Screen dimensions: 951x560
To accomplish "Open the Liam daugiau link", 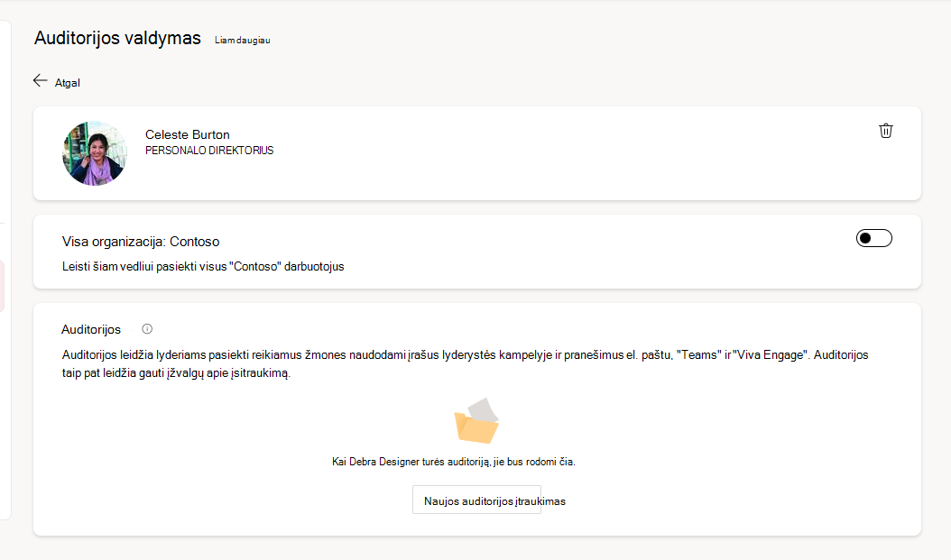I will coord(243,40).
